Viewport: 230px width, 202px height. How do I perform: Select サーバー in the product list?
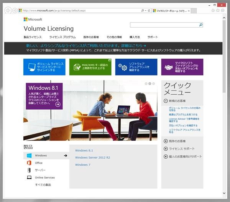pyautogui.click(x=40, y=170)
